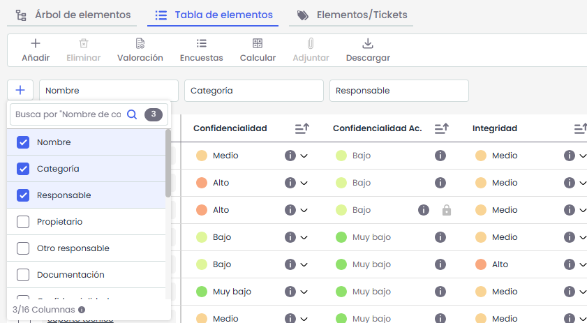
Task: Click the plus add-column filter button
Action: 20,90
